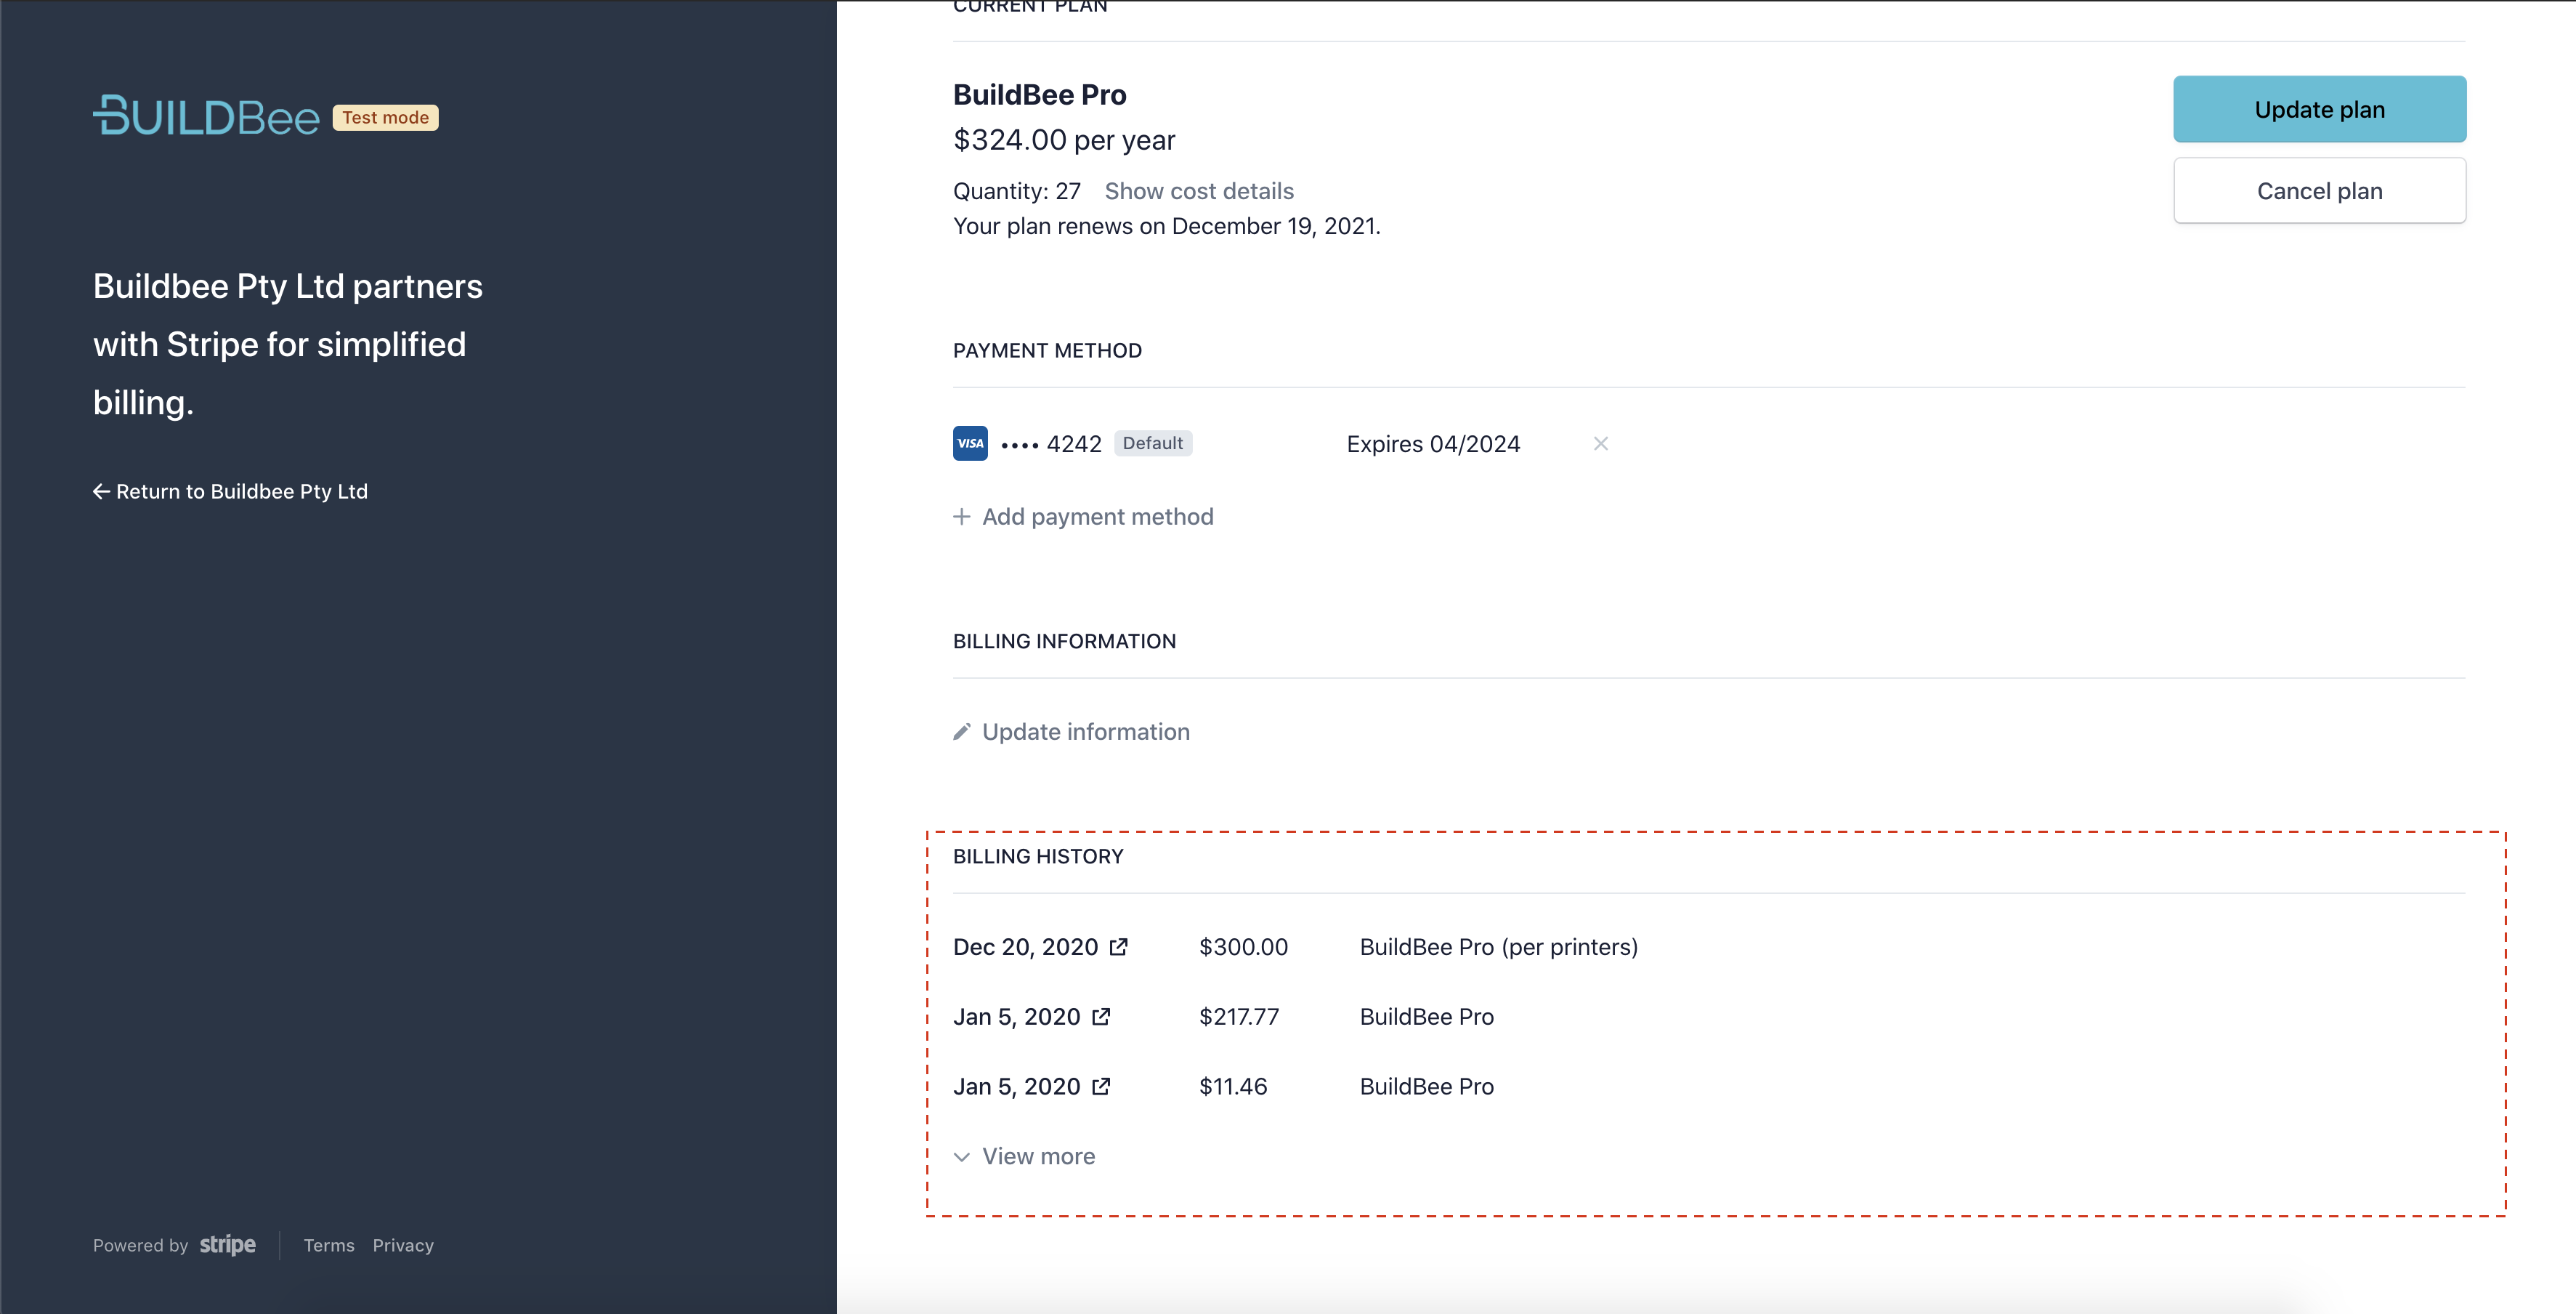Click the $300.00 amount
The height and width of the screenshot is (1314, 2576).
point(1243,947)
